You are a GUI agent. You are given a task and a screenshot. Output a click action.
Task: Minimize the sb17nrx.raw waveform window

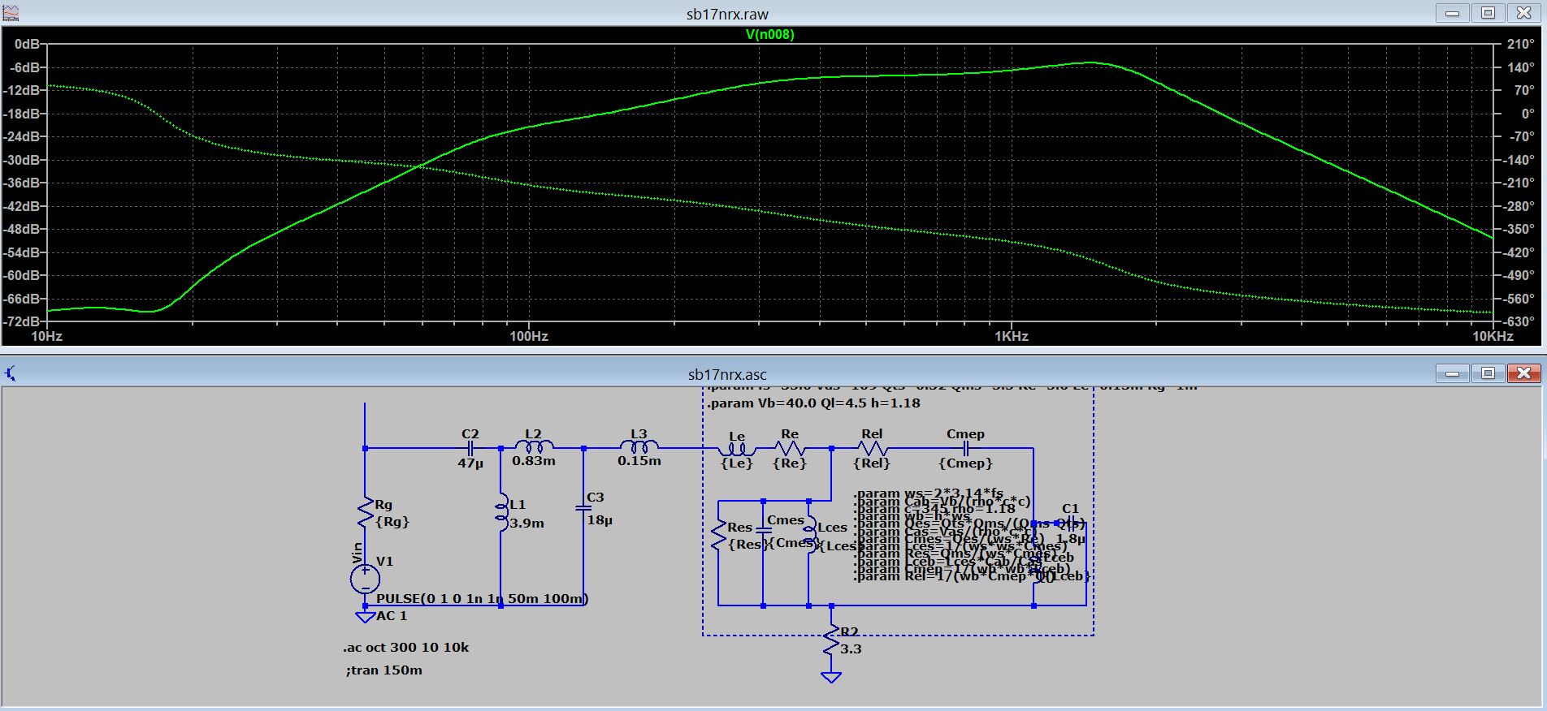[x=1453, y=13]
